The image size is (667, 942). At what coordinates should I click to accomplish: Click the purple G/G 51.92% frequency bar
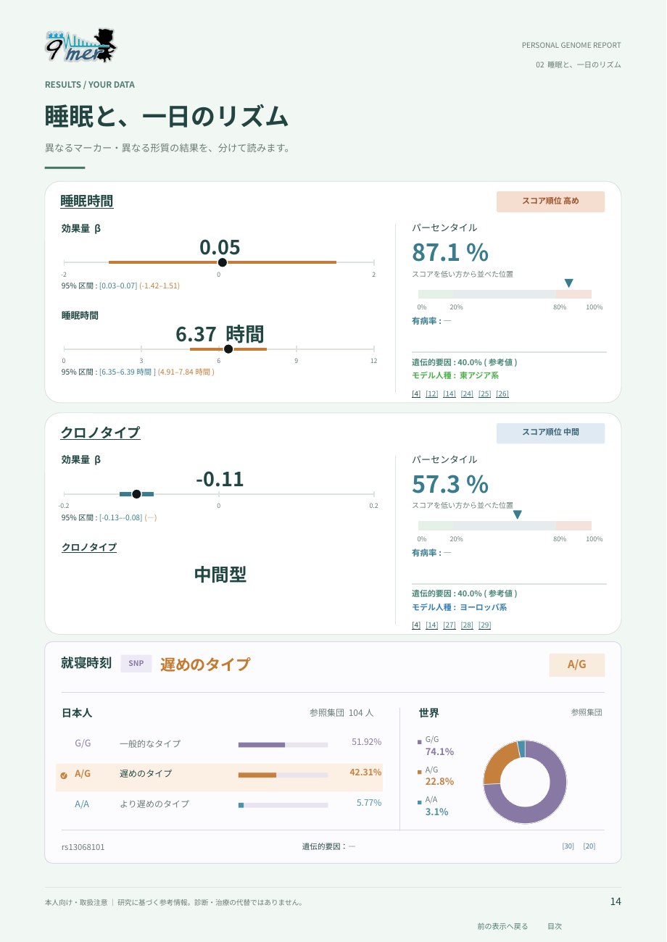(x=262, y=744)
